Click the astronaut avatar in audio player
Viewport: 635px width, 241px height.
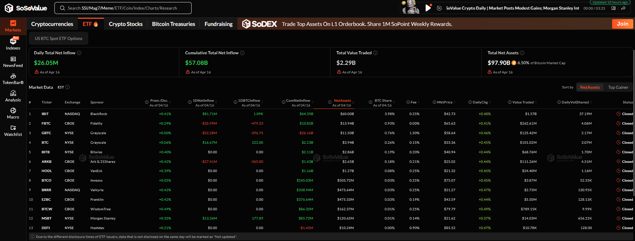point(411,7)
